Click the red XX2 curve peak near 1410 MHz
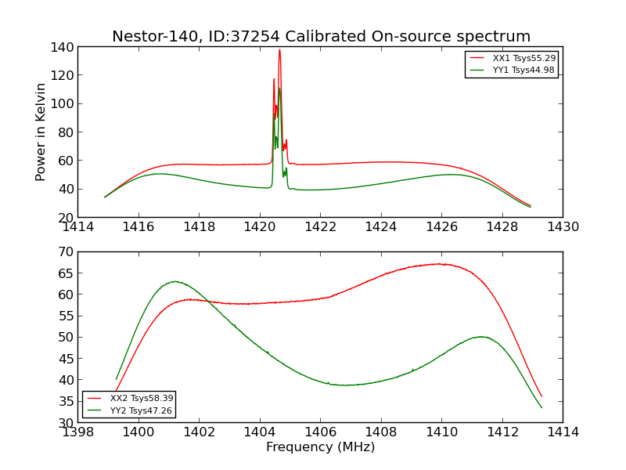Viewport: 626px width, 470px height. (438, 264)
